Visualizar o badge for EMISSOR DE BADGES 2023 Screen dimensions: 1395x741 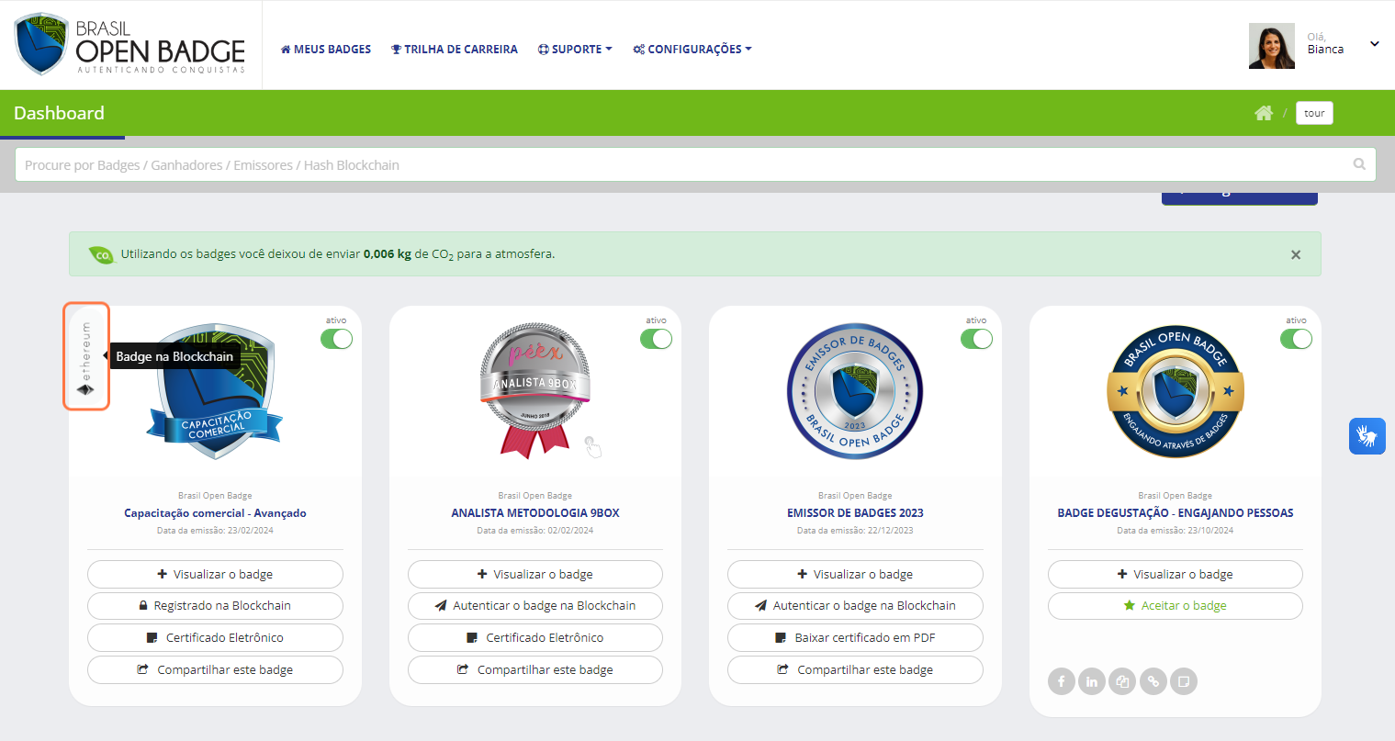pyautogui.click(x=855, y=574)
